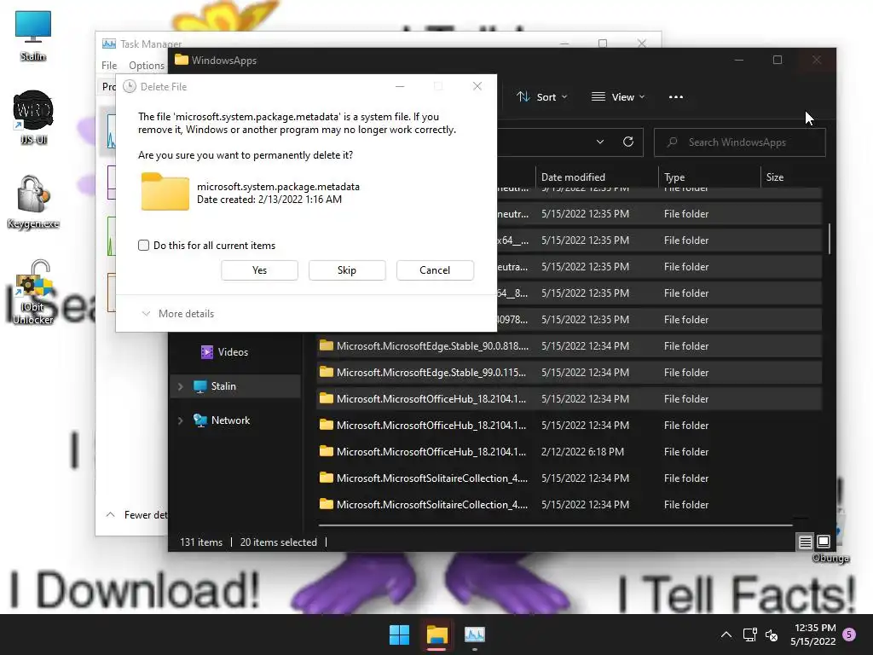Screen dimensions: 873x655
Task: Open the network status tray icon
Action: pos(749,635)
